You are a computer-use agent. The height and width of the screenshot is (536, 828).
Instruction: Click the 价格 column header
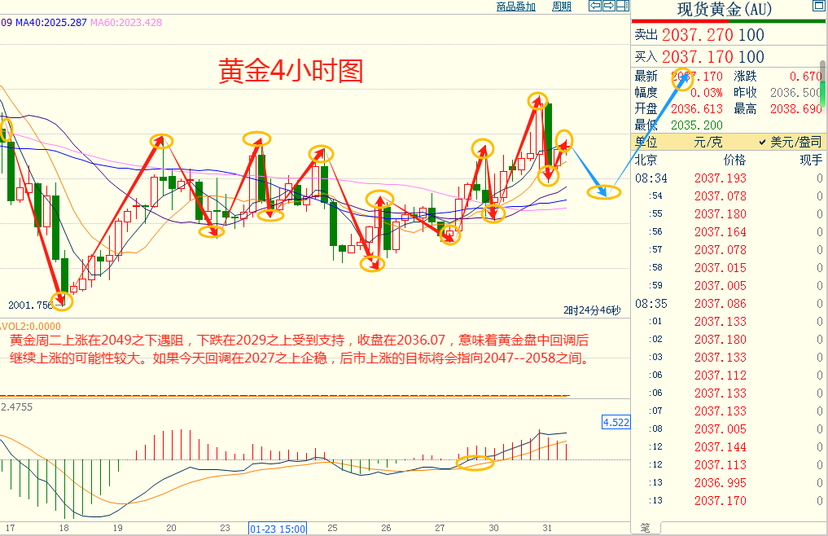click(x=734, y=160)
